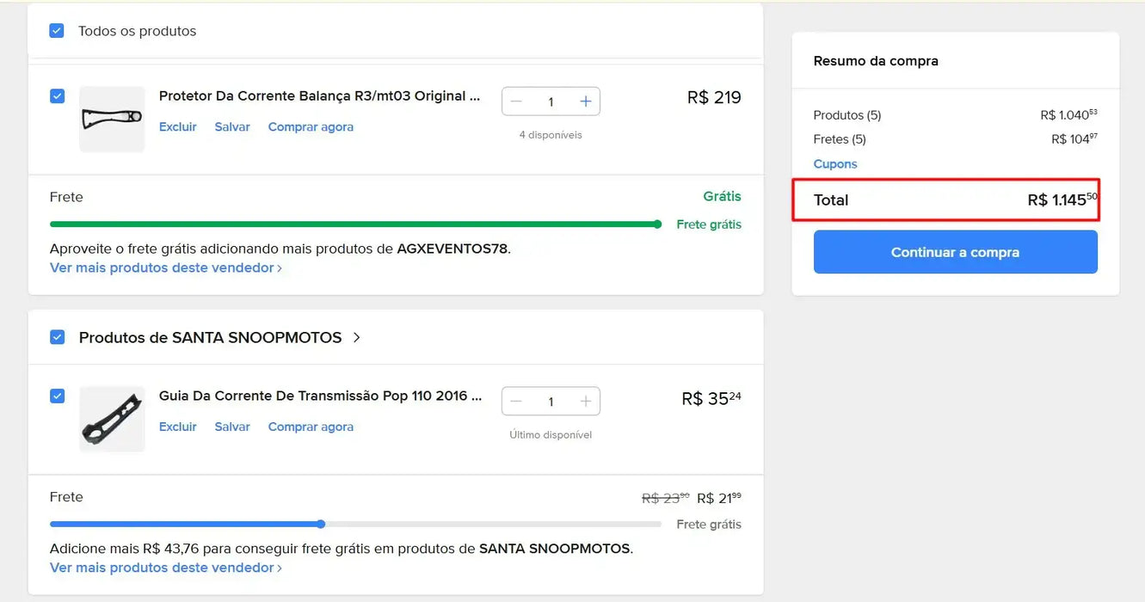Click the minus icon for Protetor Da Corrente
Screen dimensions: 1145x602
click(x=516, y=101)
